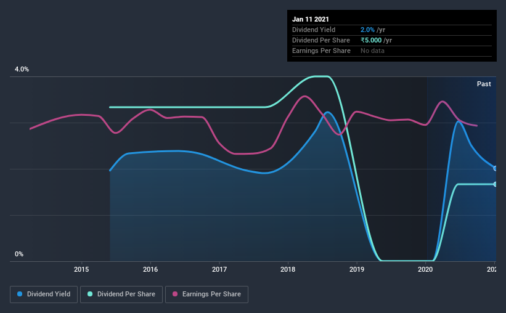The width and height of the screenshot is (506, 313).
Task: Click the No data earnings value in tooltip
Action: tap(372, 51)
